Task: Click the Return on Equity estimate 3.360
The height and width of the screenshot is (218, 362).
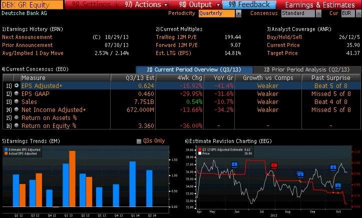Action: (146, 126)
